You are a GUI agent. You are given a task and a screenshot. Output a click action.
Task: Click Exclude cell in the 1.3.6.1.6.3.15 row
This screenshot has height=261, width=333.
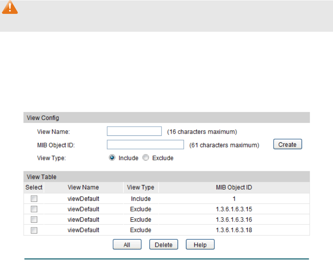[x=140, y=209]
